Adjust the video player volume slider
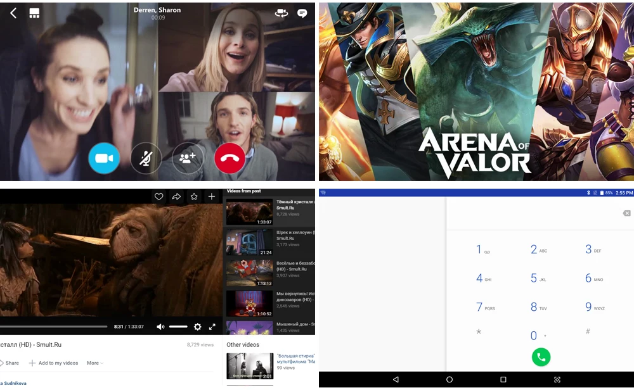The width and height of the screenshot is (634, 390). pos(178,327)
